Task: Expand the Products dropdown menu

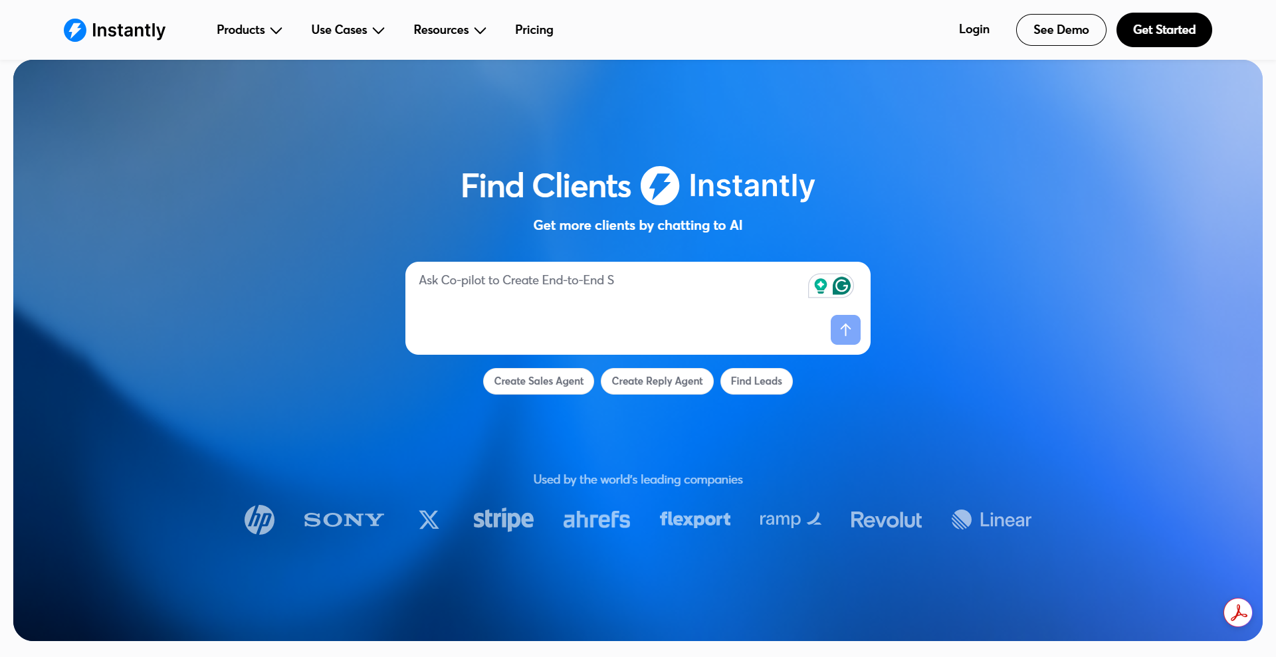Action: point(249,30)
